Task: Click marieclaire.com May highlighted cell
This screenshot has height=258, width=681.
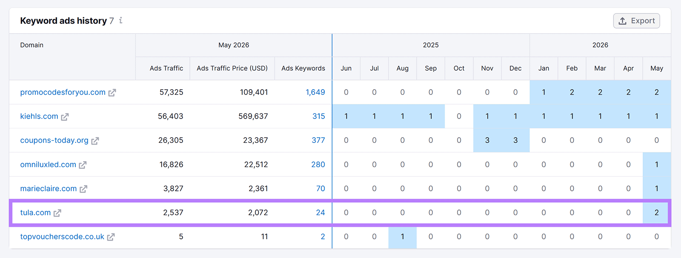Action: pos(657,188)
